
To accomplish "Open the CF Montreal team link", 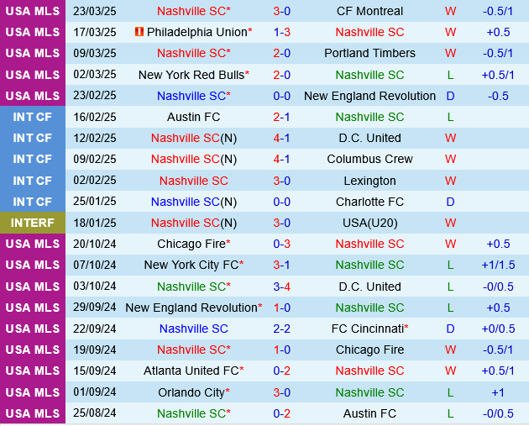I will pos(369,11).
